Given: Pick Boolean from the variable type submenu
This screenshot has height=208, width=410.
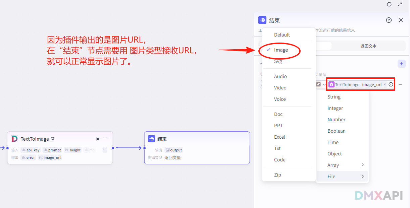Looking at the screenshot, I should pos(336,131).
